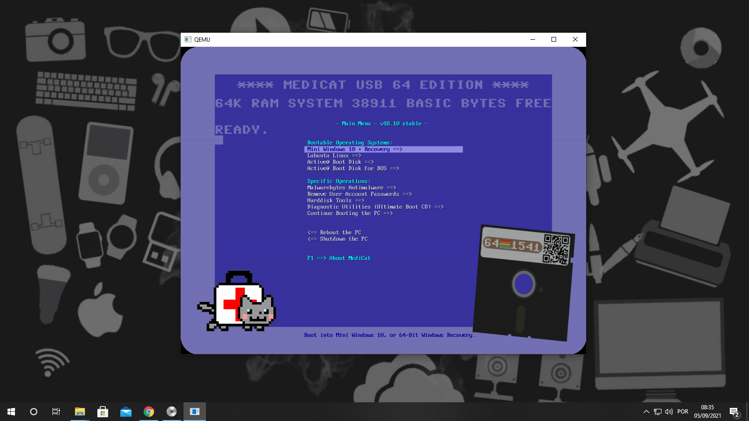Click the 64K RAM SYSTEM banner line
The width and height of the screenshot is (749, 421).
(x=383, y=103)
